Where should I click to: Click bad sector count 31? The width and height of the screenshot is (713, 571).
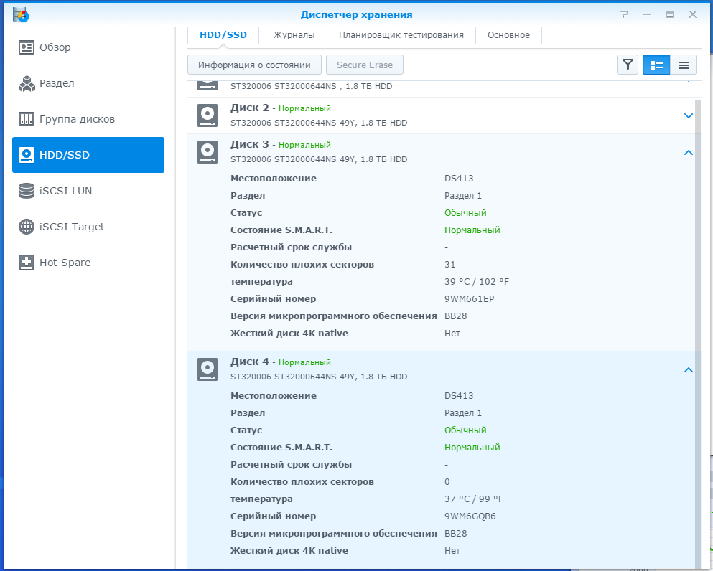click(449, 265)
